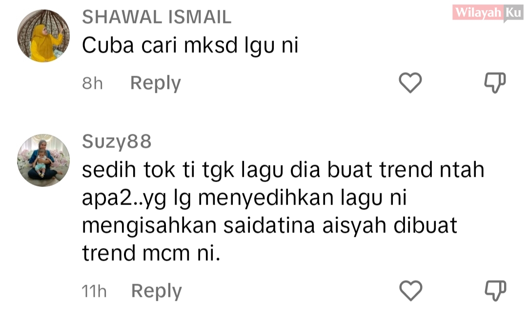Open Suzy88's profile picture
The height and width of the screenshot is (310, 527).
click(x=43, y=160)
